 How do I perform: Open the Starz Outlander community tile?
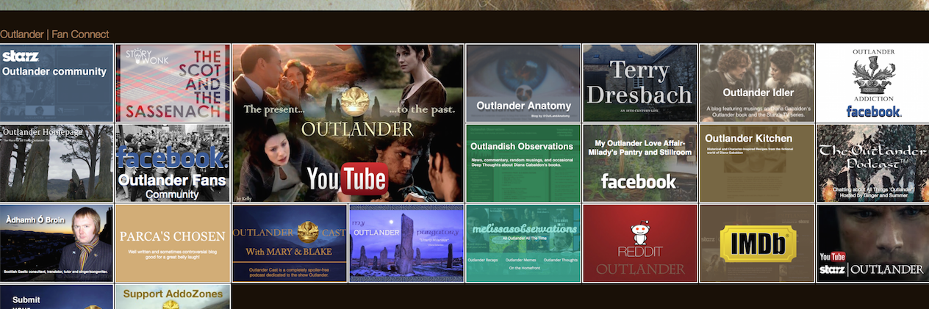(57, 83)
